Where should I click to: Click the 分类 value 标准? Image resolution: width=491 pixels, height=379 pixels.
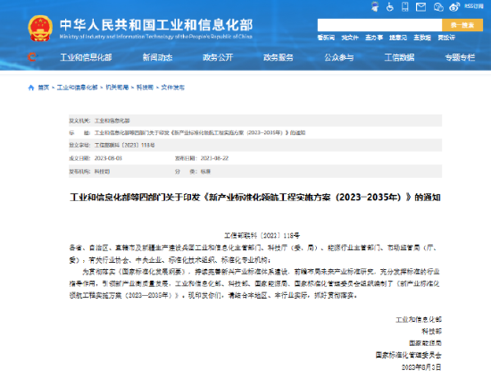pyautogui.click(x=205, y=172)
